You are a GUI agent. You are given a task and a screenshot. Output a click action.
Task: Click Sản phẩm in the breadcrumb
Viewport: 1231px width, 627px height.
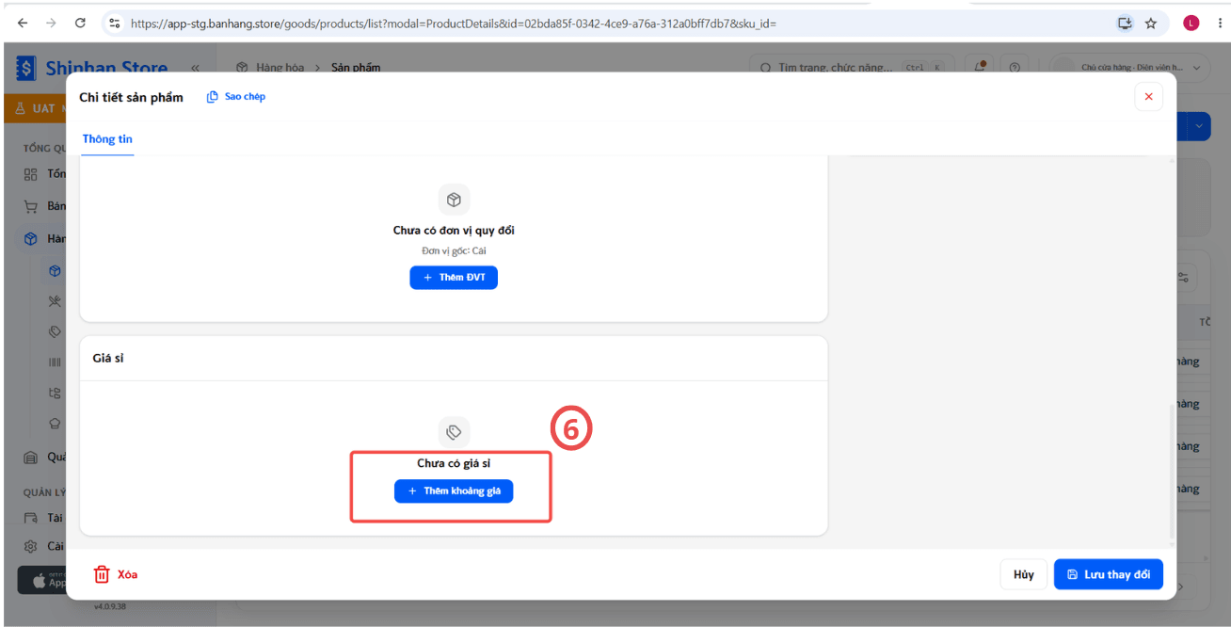pos(356,68)
